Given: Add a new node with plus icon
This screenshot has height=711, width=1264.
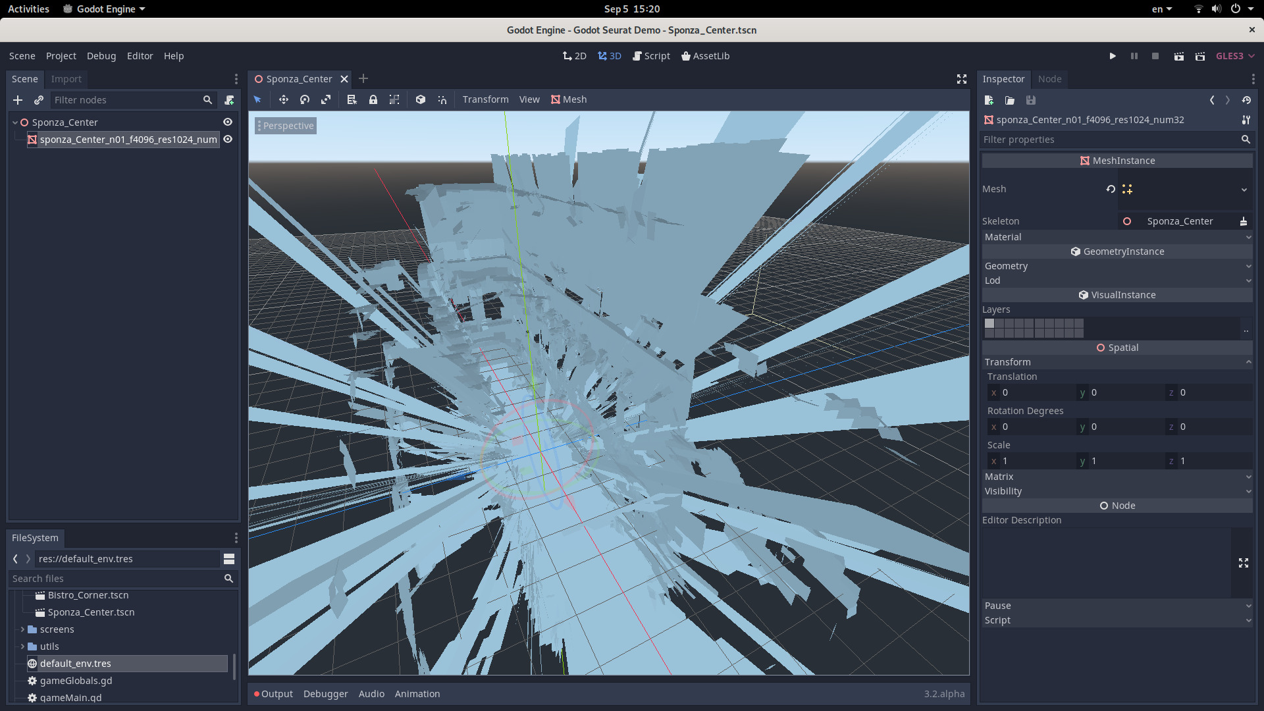Looking at the screenshot, I should pyautogui.click(x=18, y=100).
